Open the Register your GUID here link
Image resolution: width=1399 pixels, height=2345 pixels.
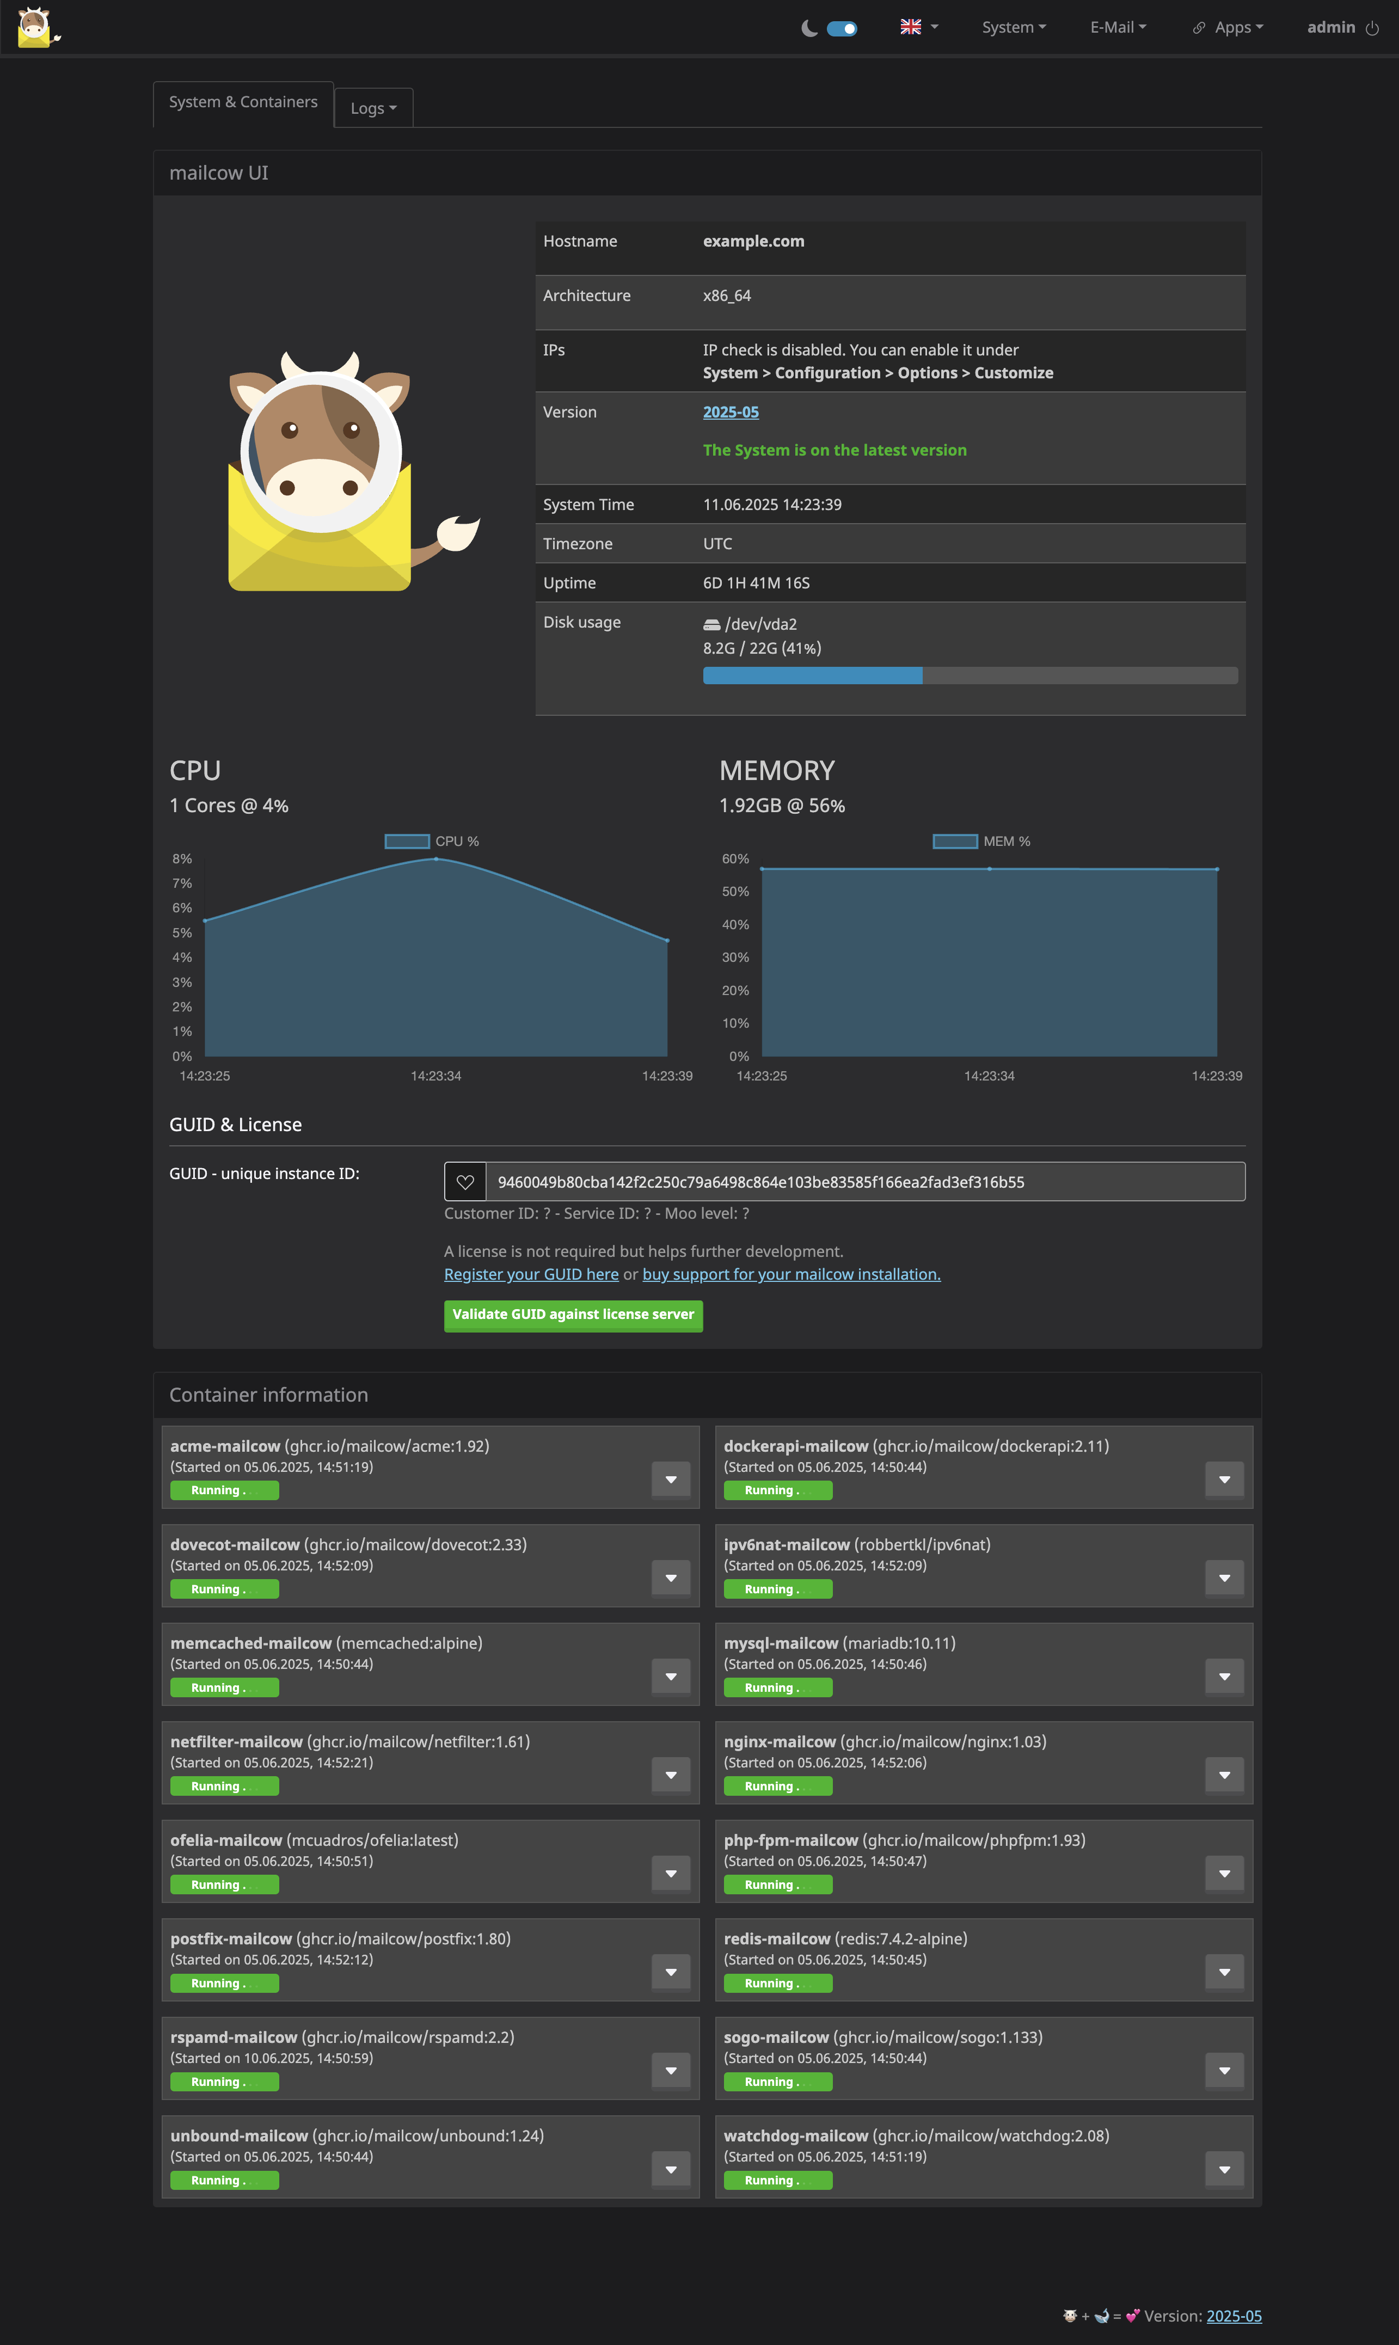[532, 1274]
